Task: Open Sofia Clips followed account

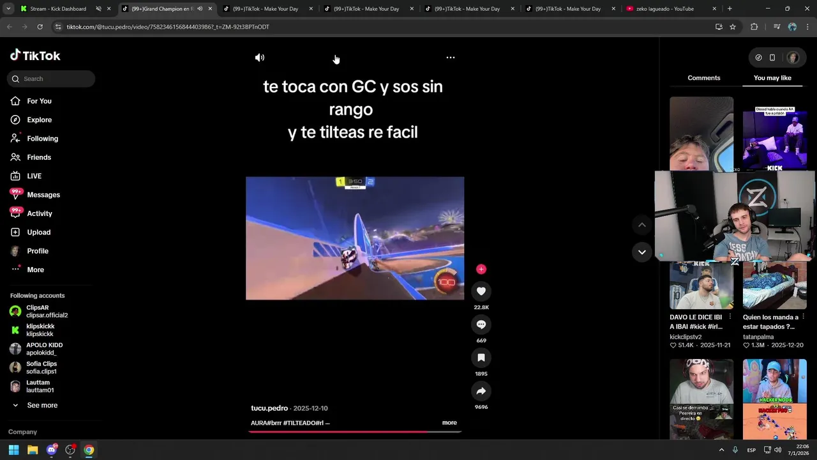Action: click(x=41, y=367)
